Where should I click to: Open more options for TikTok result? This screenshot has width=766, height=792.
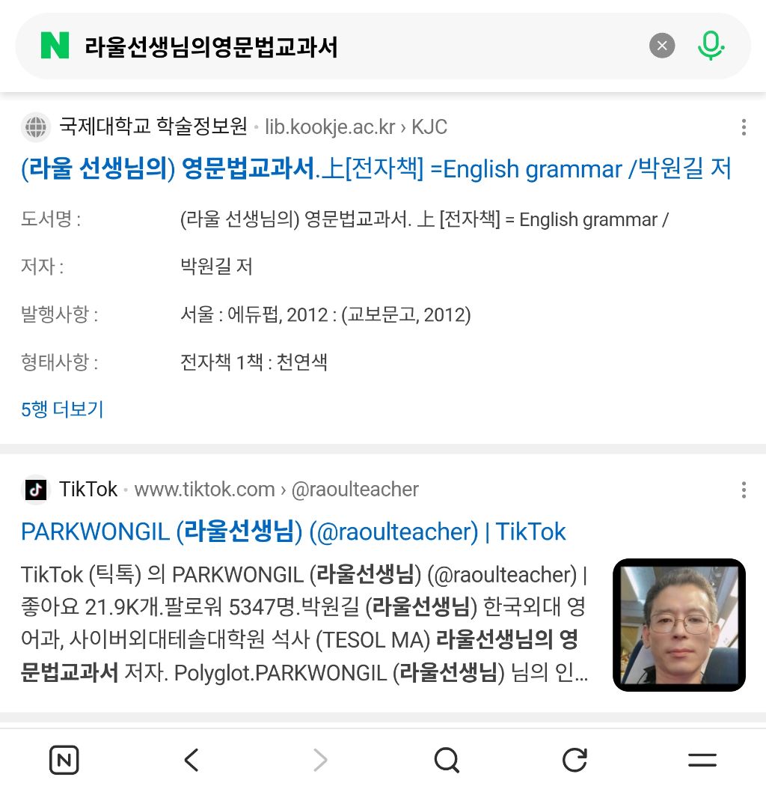tap(744, 490)
